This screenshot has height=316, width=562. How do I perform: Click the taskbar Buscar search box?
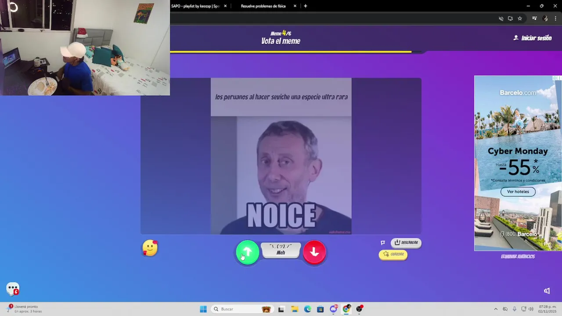(x=242, y=309)
